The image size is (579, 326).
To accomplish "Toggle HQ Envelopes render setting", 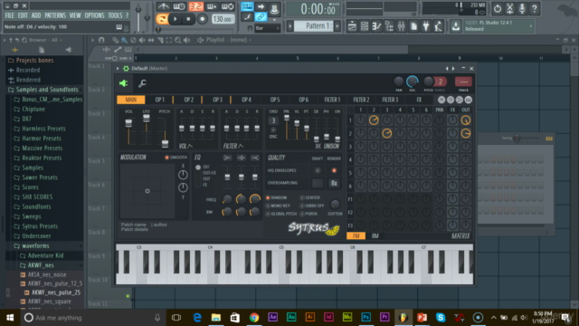I will point(334,170).
